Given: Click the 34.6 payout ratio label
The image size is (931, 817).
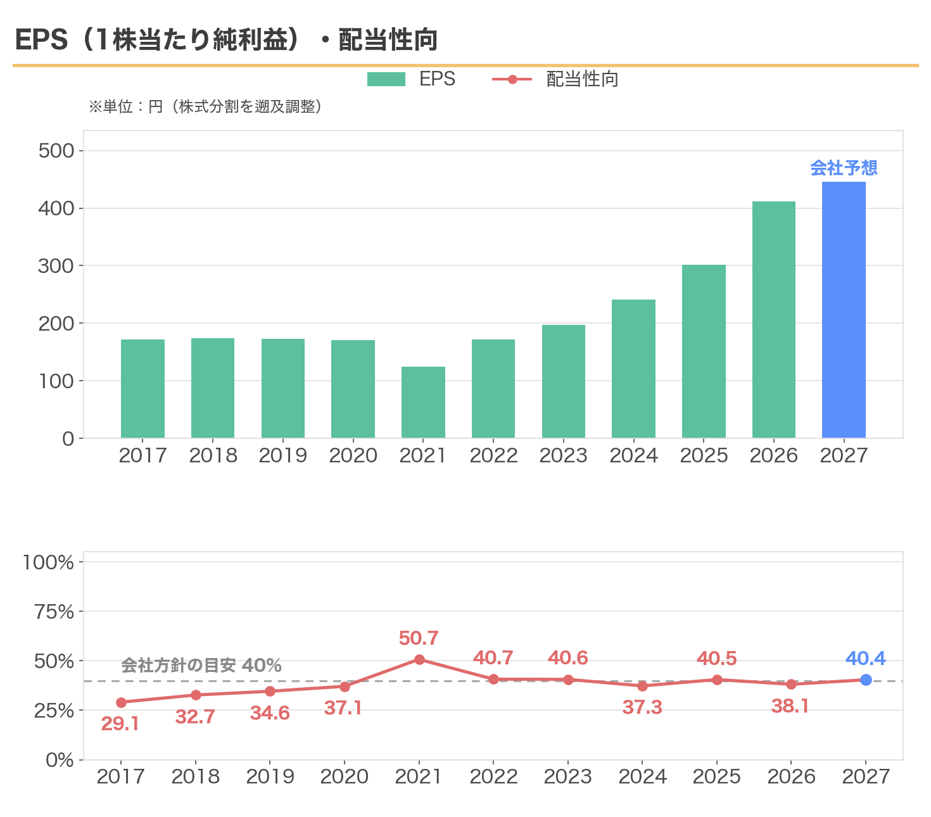Looking at the screenshot, I should tap(270, 713).
